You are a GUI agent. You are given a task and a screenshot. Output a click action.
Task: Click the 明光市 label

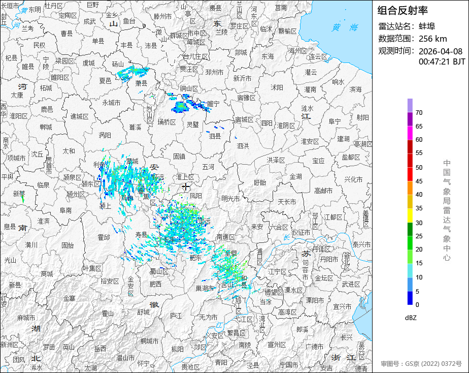[230, 199]
